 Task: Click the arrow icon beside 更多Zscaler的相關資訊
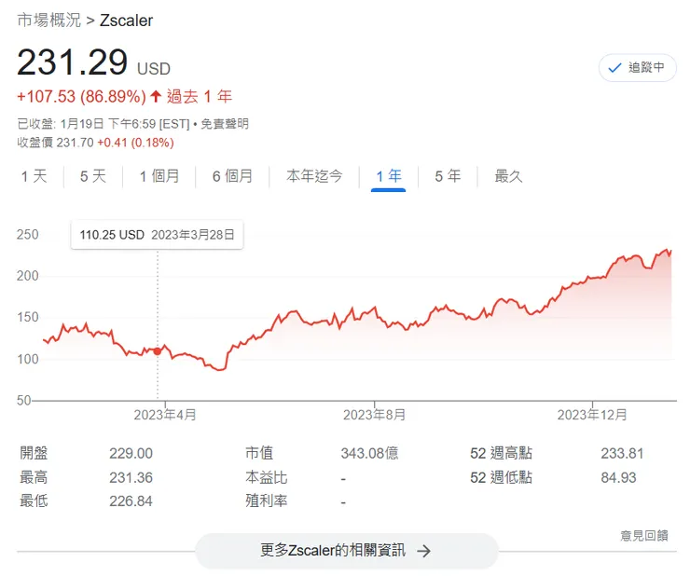(424, 551)
